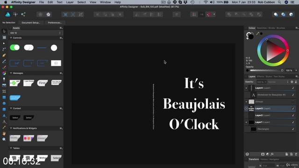Switch to Designer Persona
The image size is (299, 168).
coord(8,14)
